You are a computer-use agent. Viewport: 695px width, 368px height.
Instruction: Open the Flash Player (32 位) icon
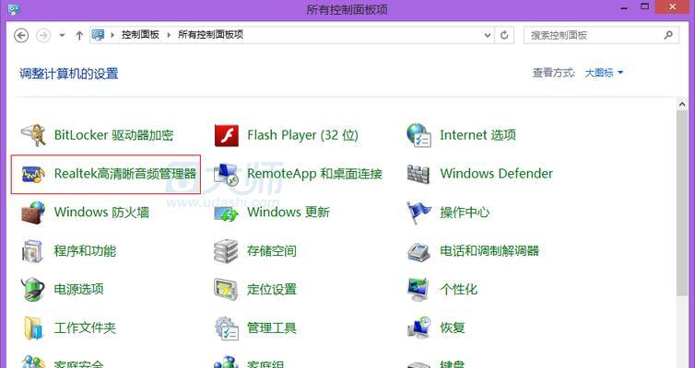pyautogui.click(x=227, y=135)
